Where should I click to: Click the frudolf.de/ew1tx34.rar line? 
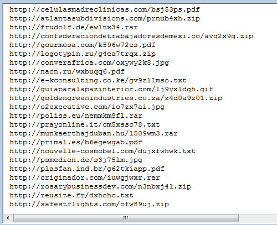[x=74, y=27]
